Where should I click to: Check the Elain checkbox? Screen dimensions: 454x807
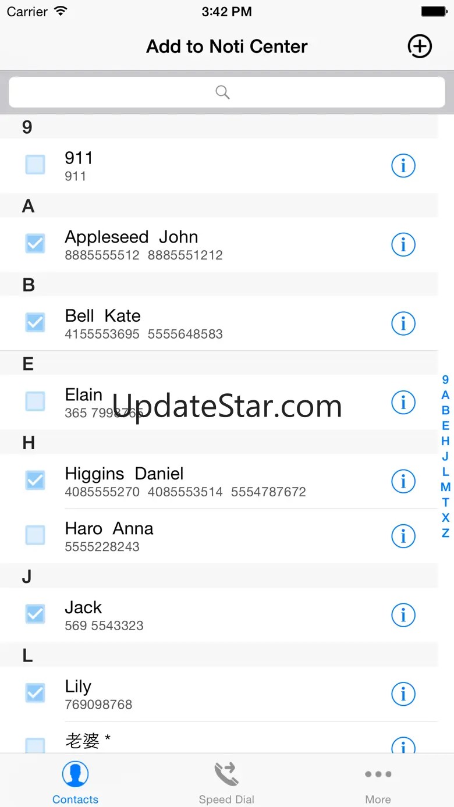pos(36,401)
